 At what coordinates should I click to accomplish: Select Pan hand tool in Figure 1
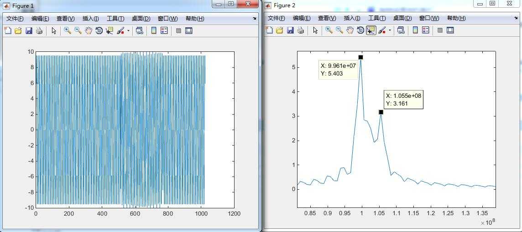pos(88,31)
